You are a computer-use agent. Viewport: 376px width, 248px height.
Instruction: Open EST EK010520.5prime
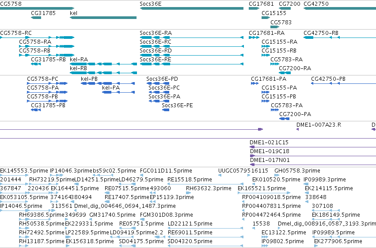click(x=254, y=184)
